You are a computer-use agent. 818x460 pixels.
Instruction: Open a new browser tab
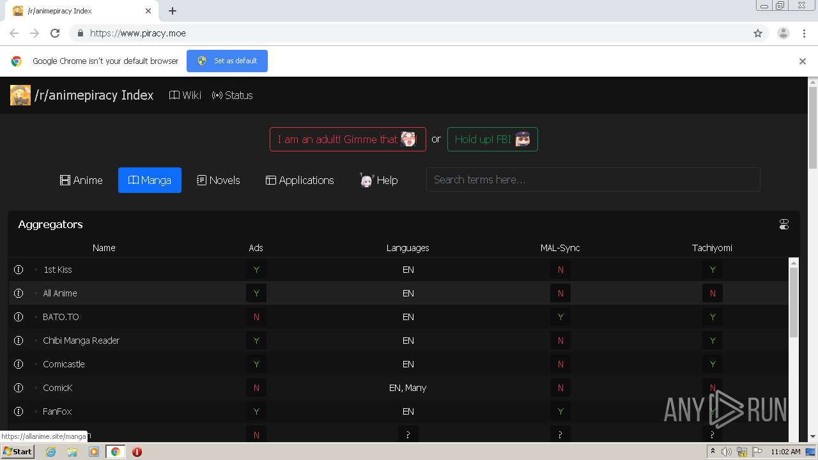(173, 11)
